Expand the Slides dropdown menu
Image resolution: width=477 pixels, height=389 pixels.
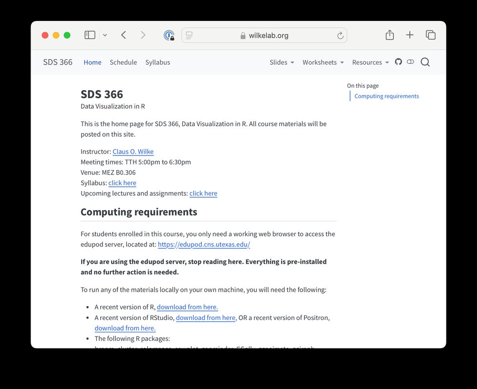click(282, 62)
